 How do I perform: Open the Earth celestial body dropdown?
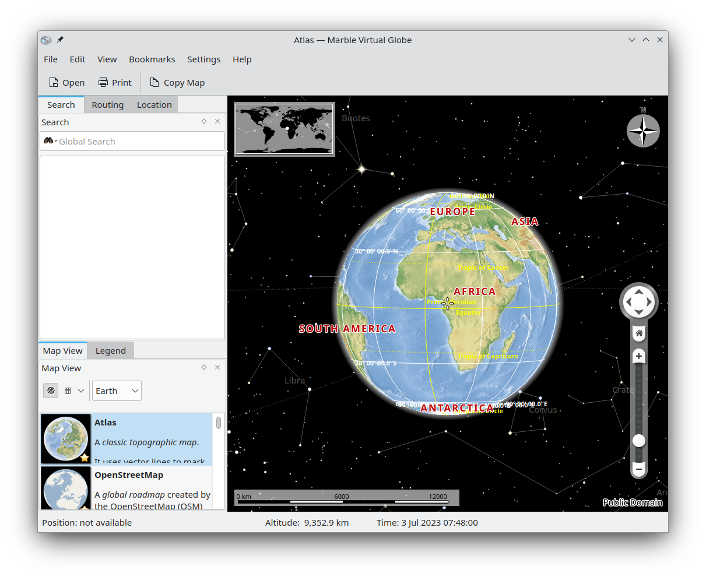point(117,391)
